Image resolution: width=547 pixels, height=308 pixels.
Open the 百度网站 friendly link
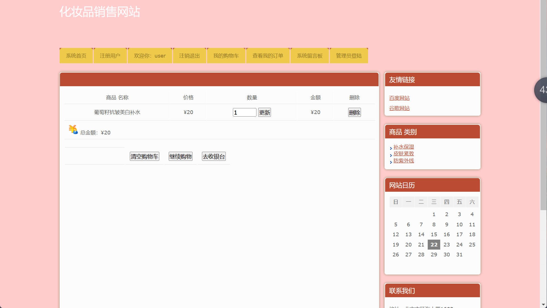tap(399, 98)
